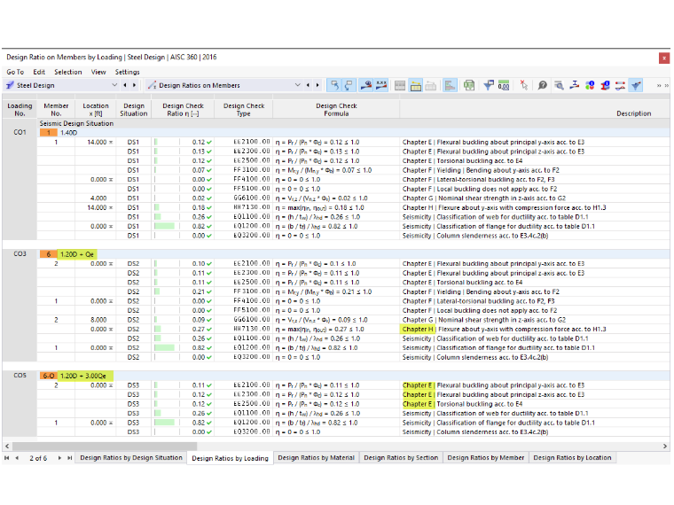
Task: Jump to first table tab navigation arrow
Action: click(6, 458)
